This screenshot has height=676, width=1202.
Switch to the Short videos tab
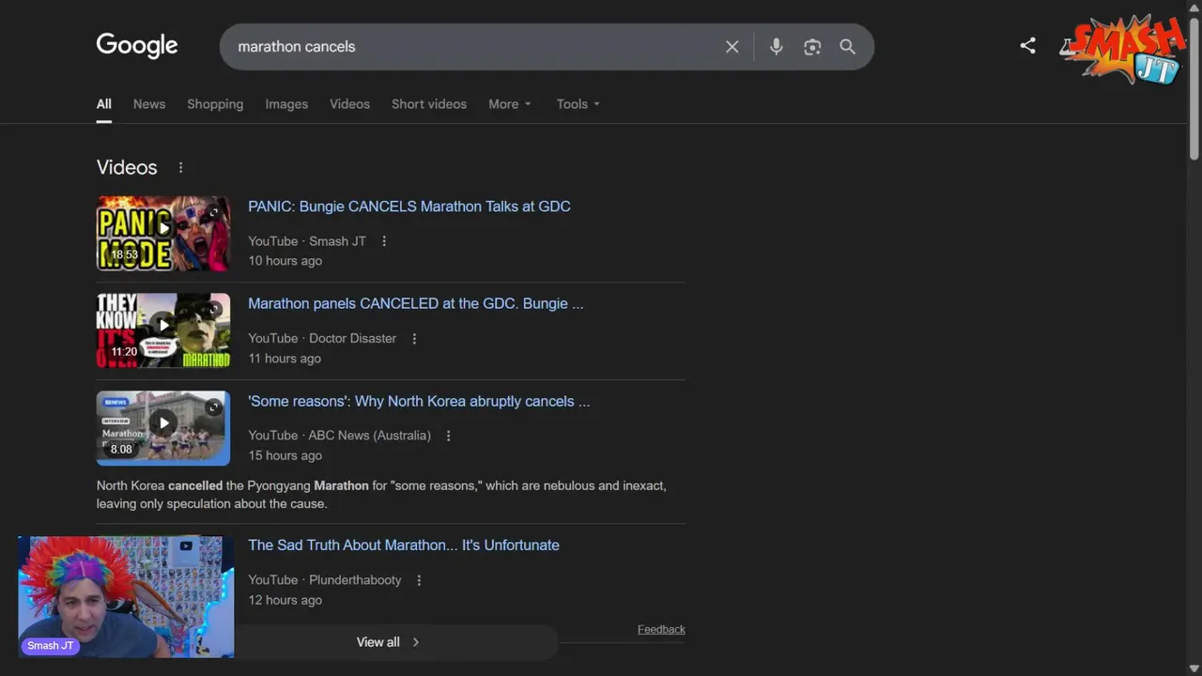tap(428, 104)
